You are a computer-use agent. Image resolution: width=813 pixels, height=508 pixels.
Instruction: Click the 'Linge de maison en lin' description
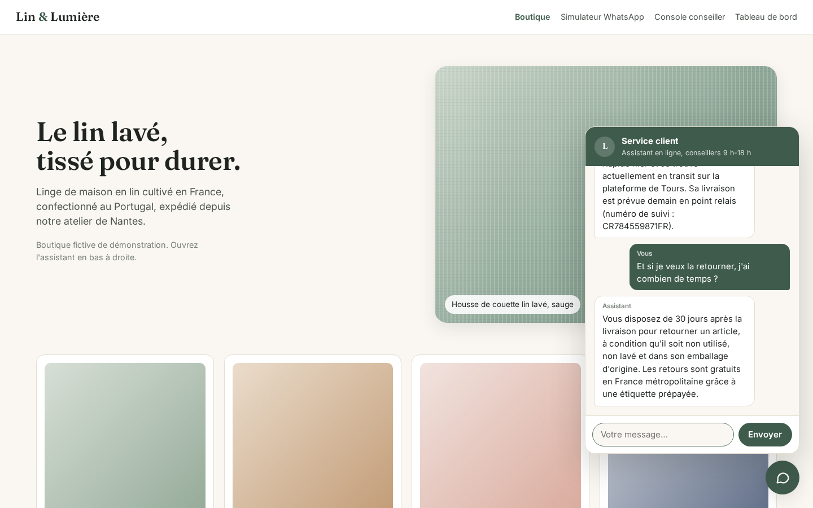pos(133,207)
